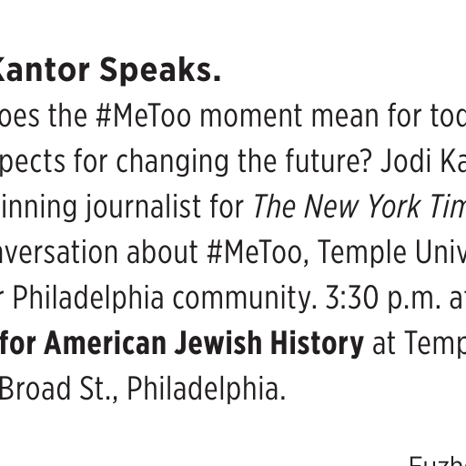The height and width of the screenshot is (466, 466).
Task: Click the word 'Temple' after #MeToo
Action: coord(362,253)
